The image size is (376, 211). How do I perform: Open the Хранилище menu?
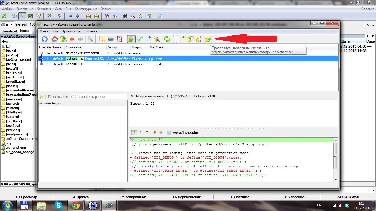tap(71, 31)
